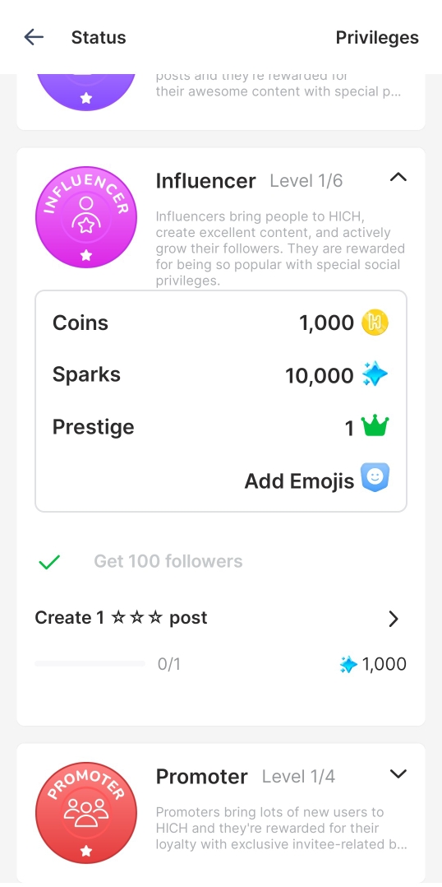
Task: Collapse the Influencer section chevron
Action: pos(398,178)
